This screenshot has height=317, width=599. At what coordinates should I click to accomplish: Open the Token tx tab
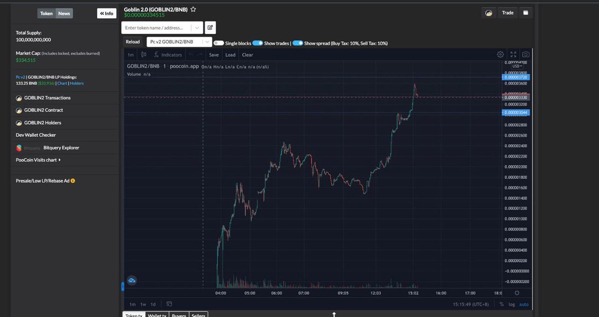pyautogui.click(x=134, y=315)
